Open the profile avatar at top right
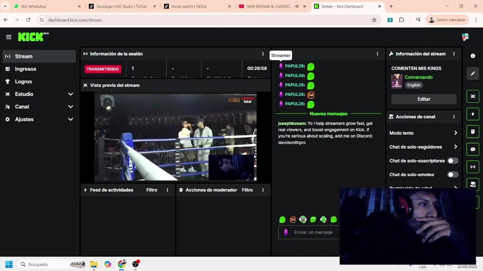Viewport: 483px width, 271px height. pyautogui.click(x=465, y=37)
